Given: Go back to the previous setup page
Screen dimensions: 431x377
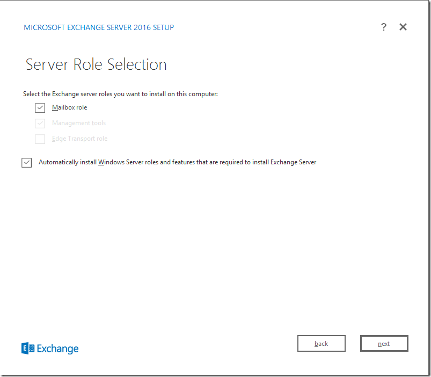Looking at the screenshot, I should click(322, 344).
